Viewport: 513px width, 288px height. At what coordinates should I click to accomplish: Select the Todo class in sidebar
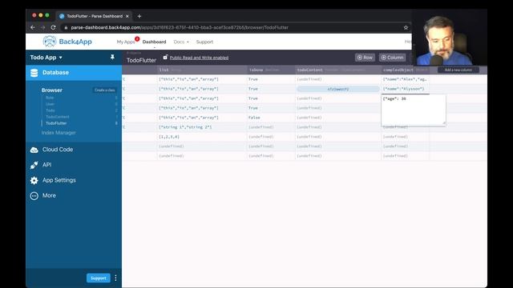(50, 110)
